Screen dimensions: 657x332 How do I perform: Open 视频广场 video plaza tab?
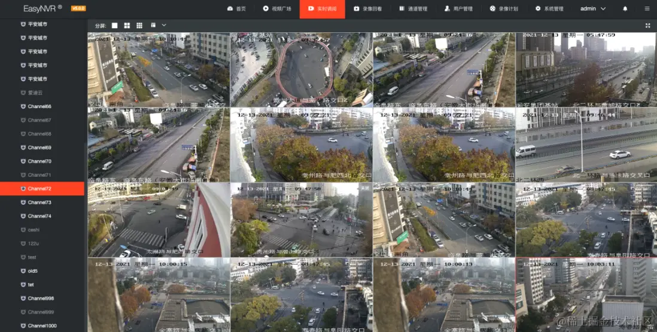277,9
